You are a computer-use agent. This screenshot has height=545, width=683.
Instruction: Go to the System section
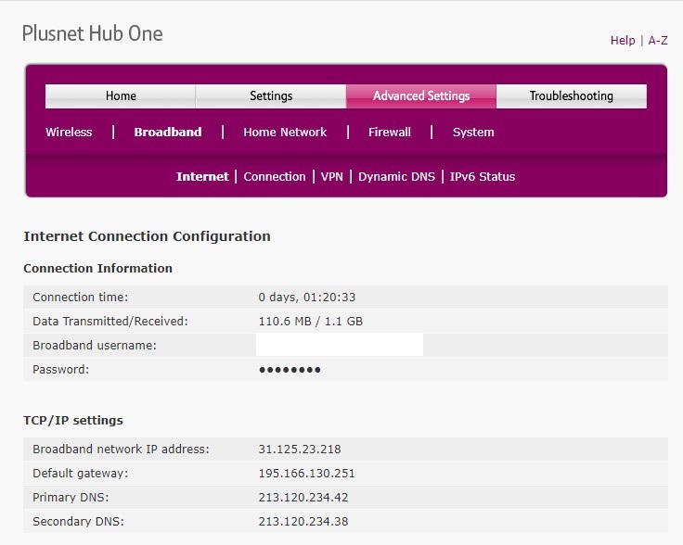[473, 133]
